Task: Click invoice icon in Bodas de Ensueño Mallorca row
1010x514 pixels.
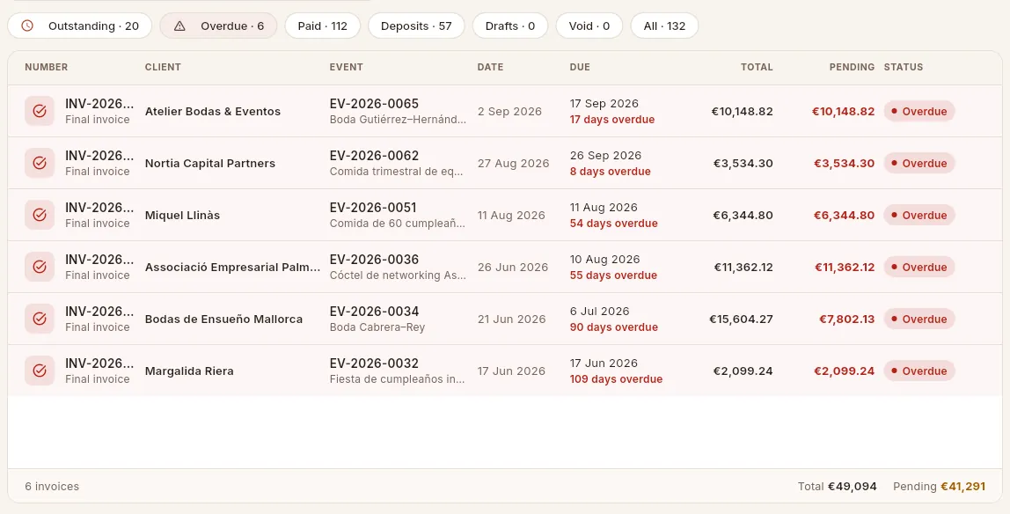Action: [x=40, y=319]
